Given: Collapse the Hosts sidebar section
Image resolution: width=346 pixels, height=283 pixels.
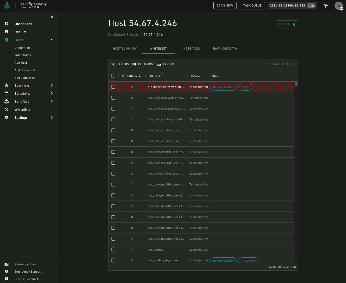Looking at the screenshot, I should [52, 40].
